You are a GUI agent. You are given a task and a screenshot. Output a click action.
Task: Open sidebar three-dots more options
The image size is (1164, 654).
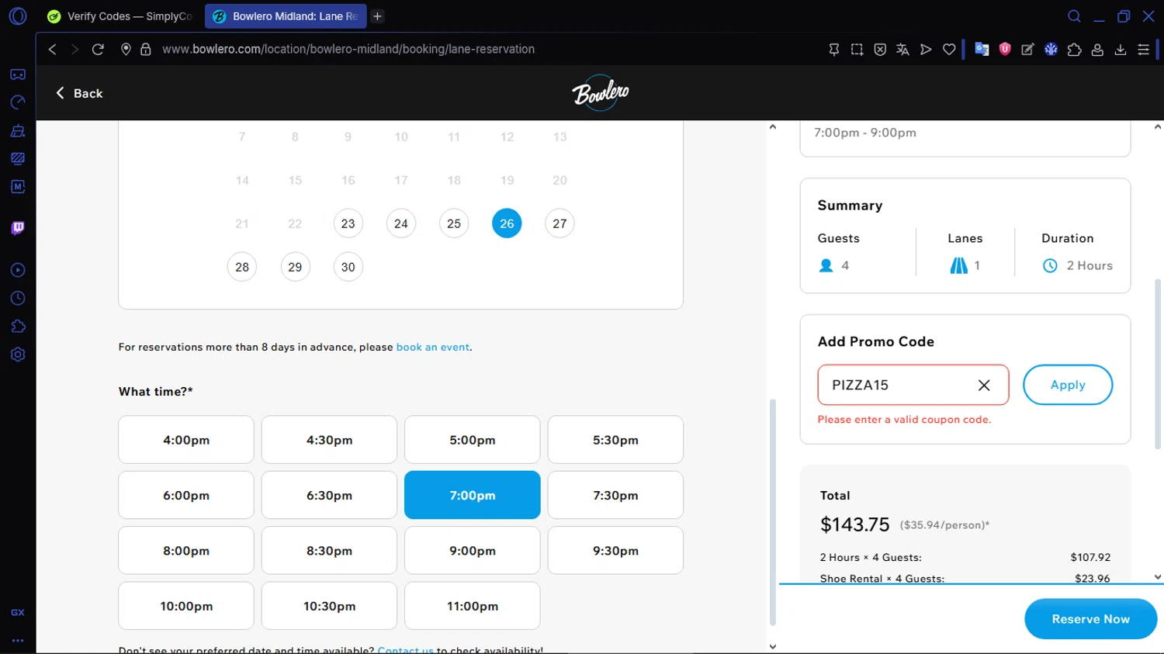pyautogui.click(x=18, y=641)
